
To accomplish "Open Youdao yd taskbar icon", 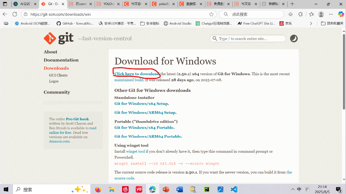I will pyautogui.click(x=139, y=189).
